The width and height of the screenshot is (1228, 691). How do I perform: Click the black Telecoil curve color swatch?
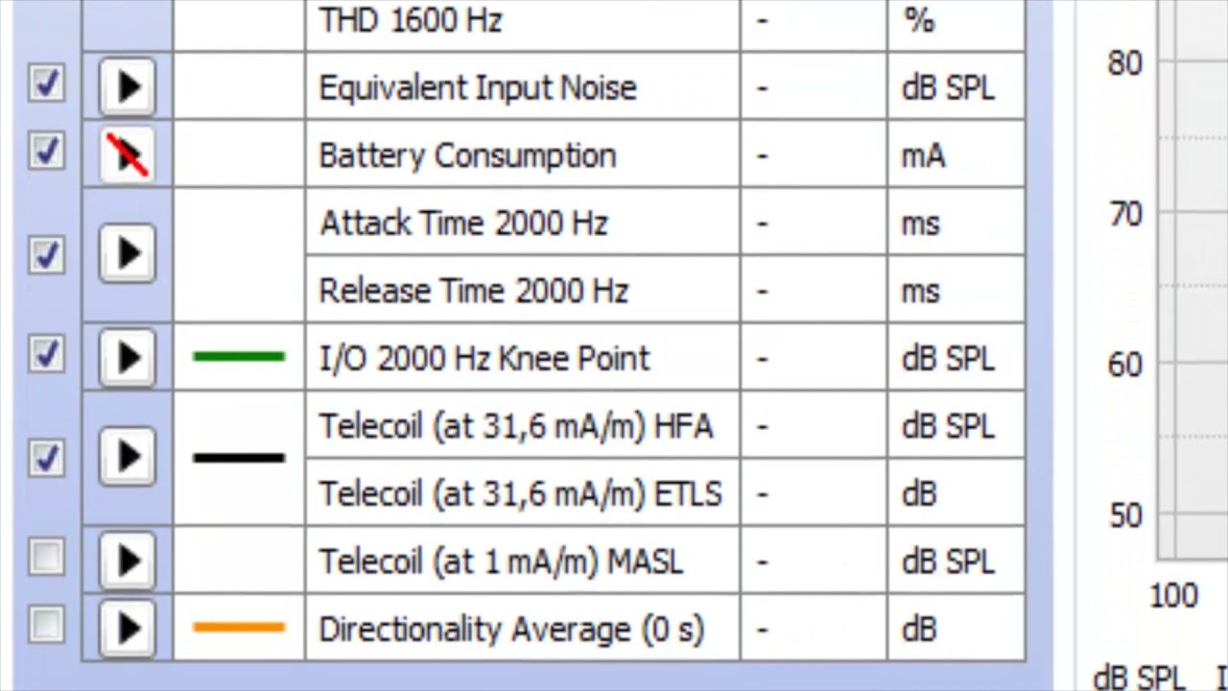pyautogui.click(x=239, y=458)
